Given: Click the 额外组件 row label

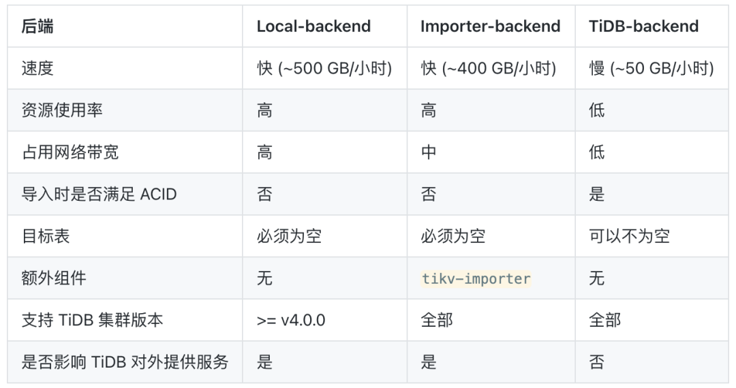Looking at the screenshot, I should (x=54, y=278).
